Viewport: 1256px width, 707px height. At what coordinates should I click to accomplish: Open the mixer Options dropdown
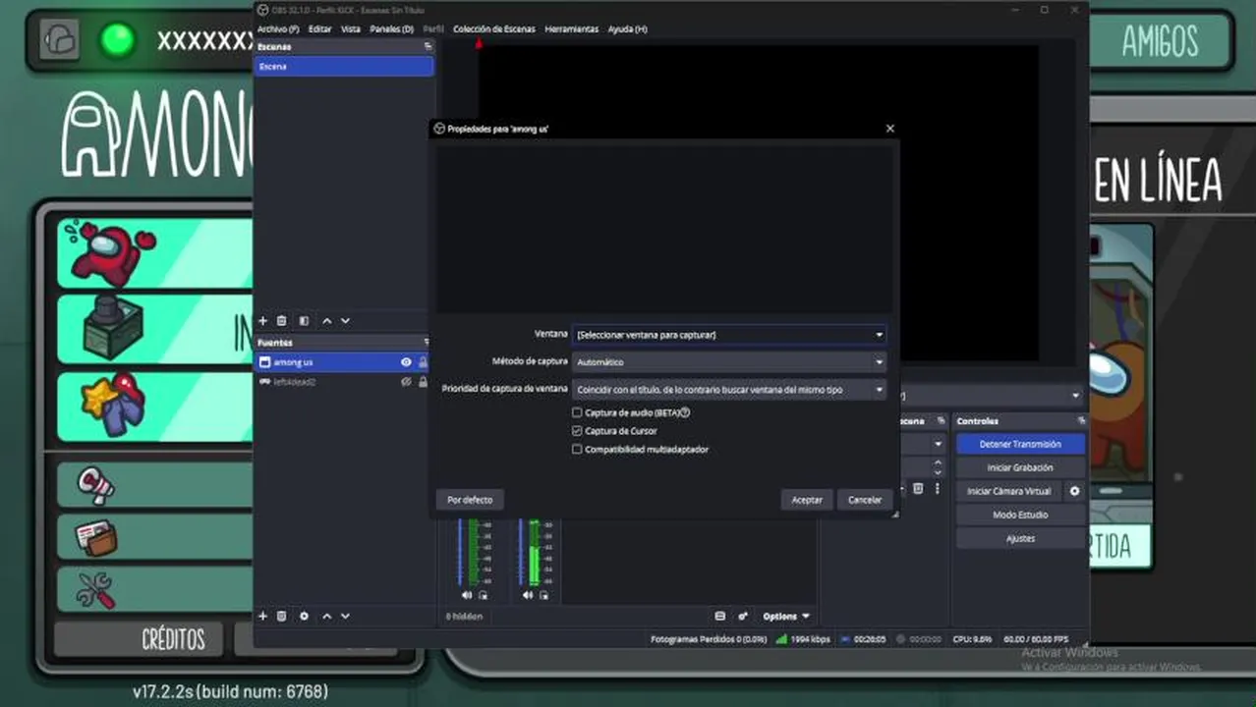pos(786,616)
